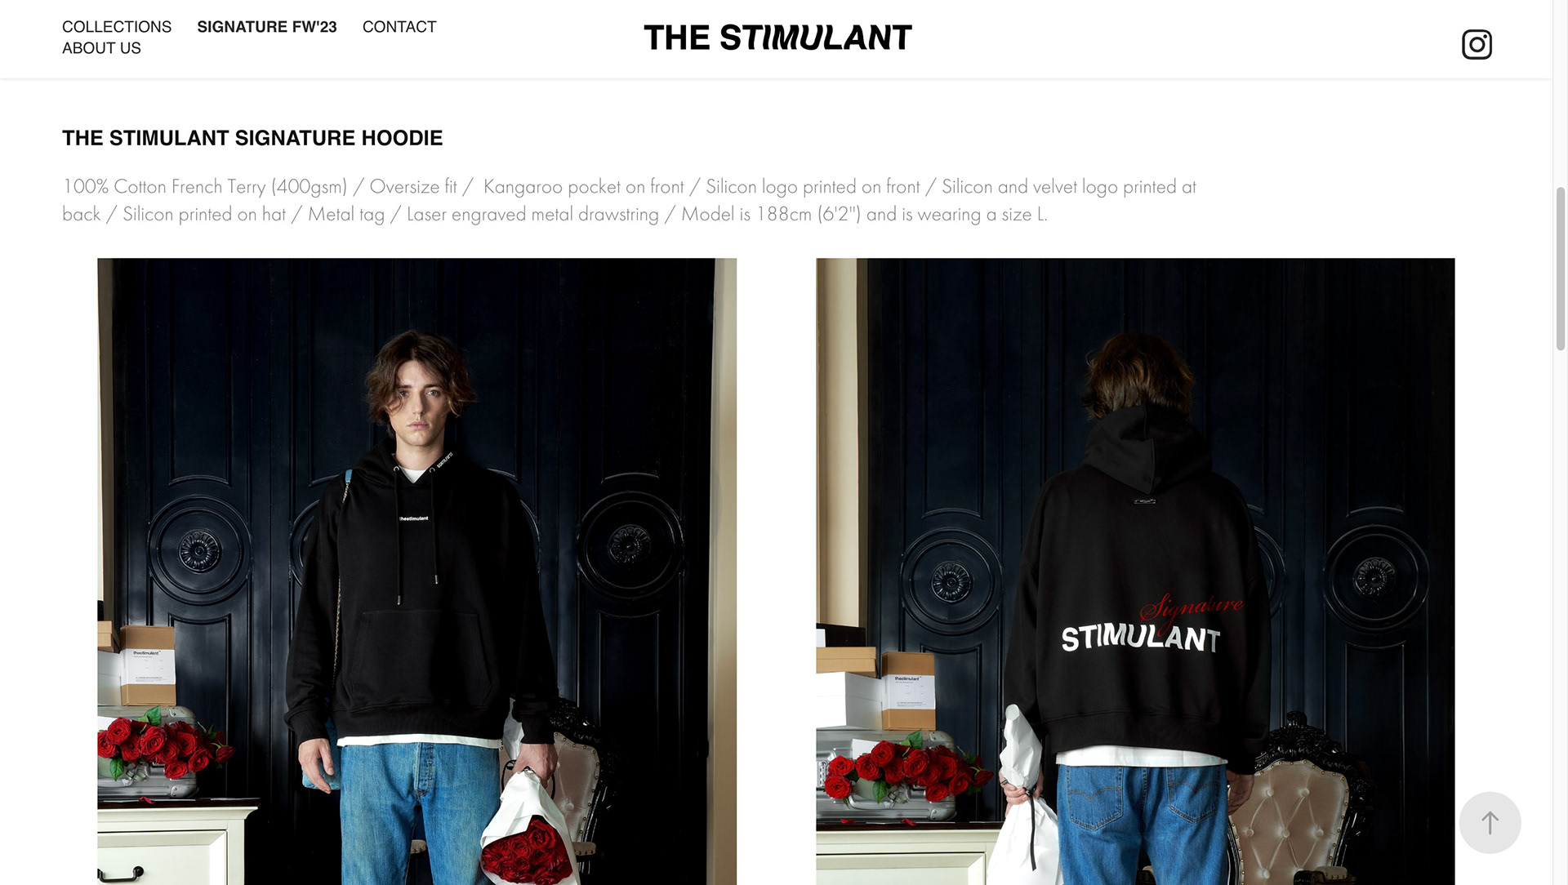Open front view hoodie photo

(x=416, y=571)
